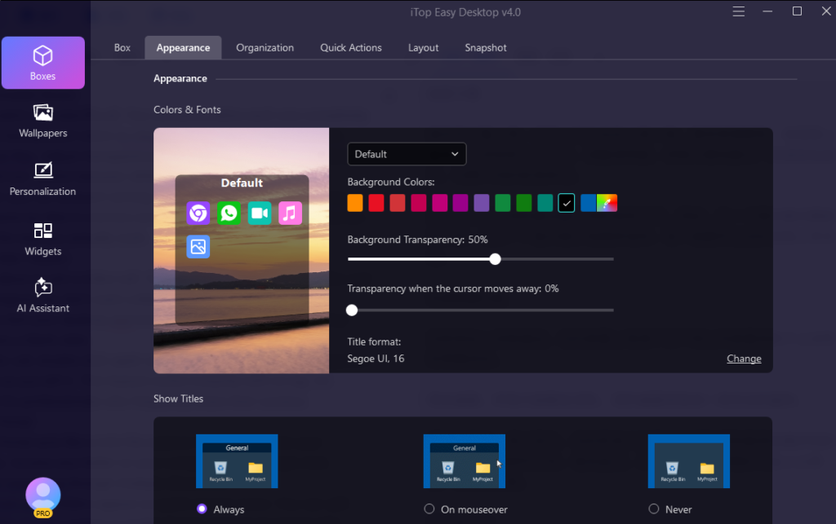Select the Boxes sidebar icon
This screenshot has width=836, height=524.
tap(43, 63)
